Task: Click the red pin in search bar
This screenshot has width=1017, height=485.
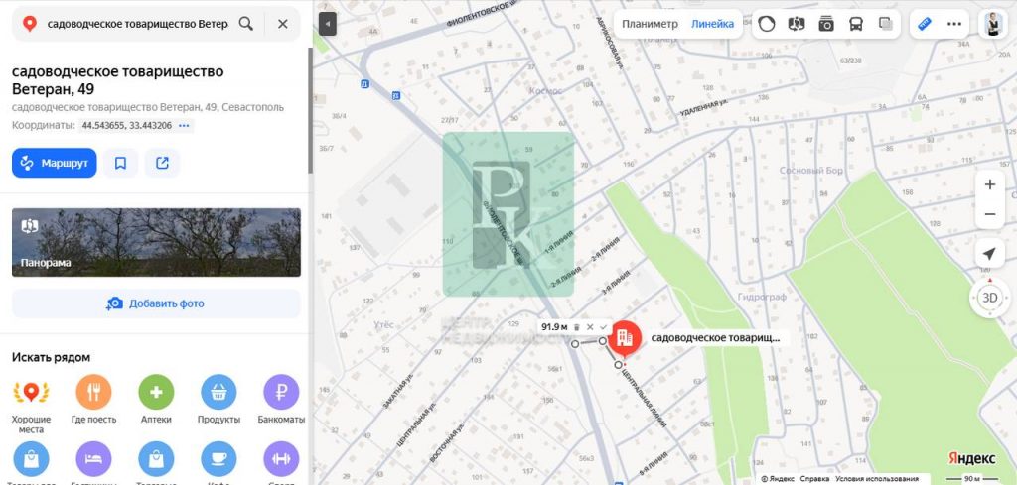Action: (x=29, y=24)
